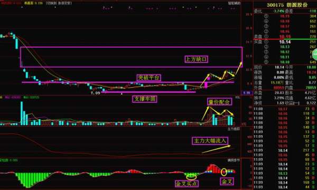Click the 金叉买点 label under MACD
The image size is (317, 190).
187,184
